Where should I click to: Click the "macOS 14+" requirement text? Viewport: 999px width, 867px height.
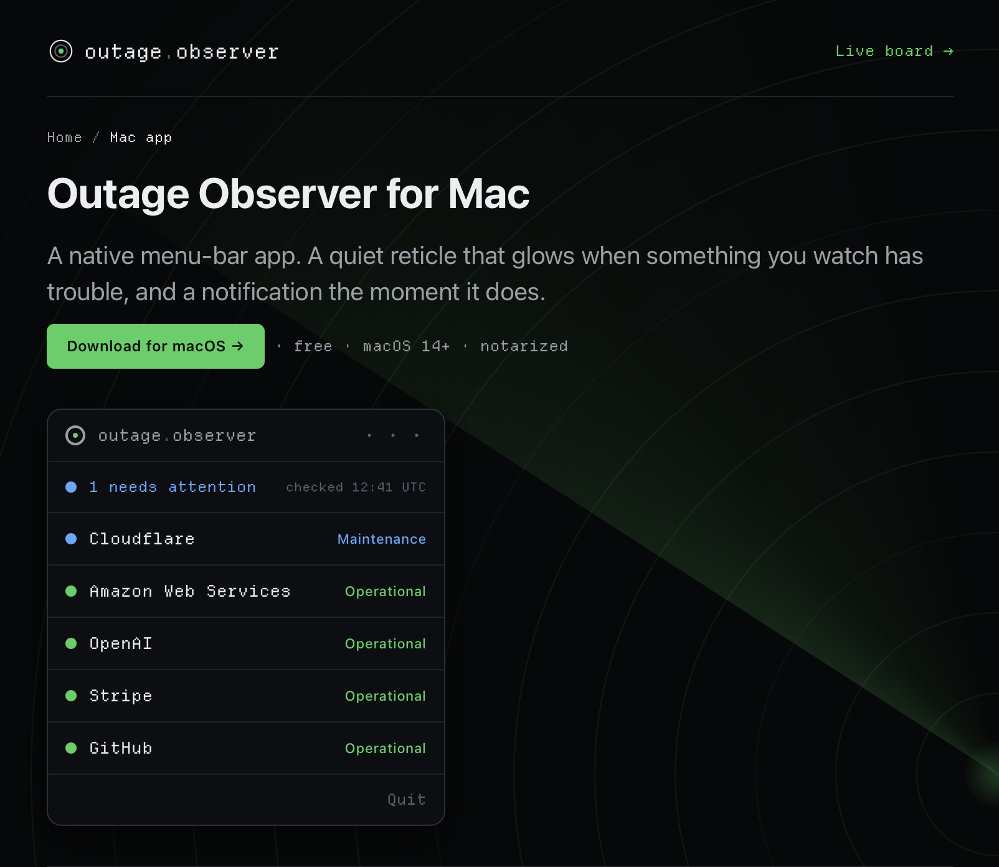(x=406, y=346)
